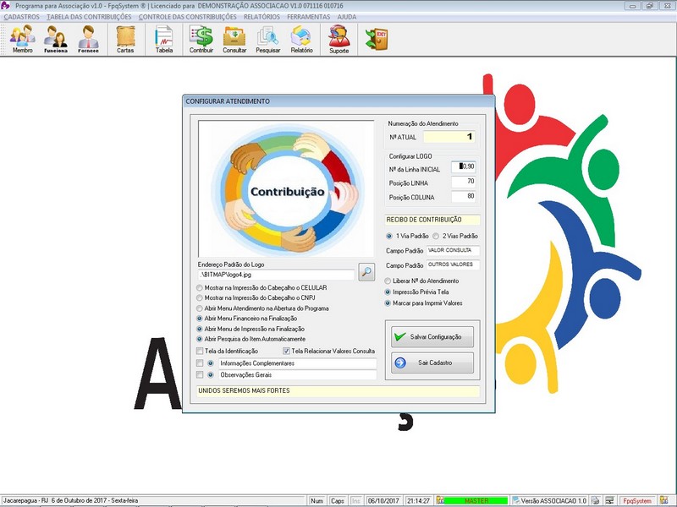
Task: Click the printer icon in status bar
Action: click(x=596, y=500)
